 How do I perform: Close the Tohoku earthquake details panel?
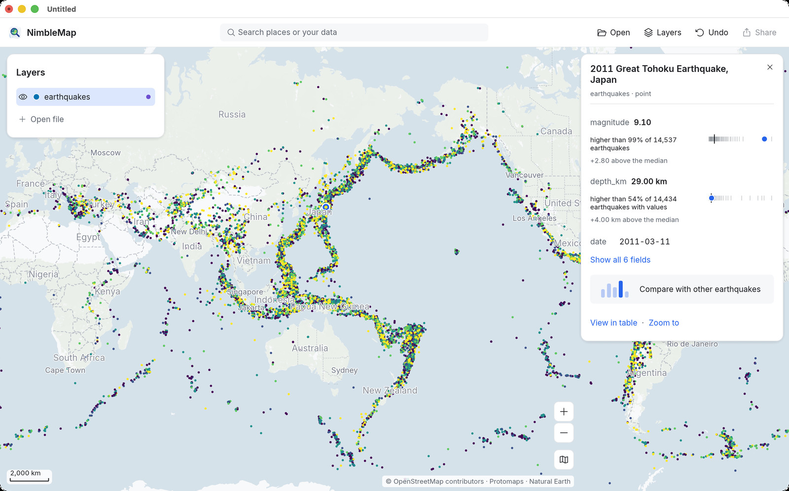[x=770, y=67]
